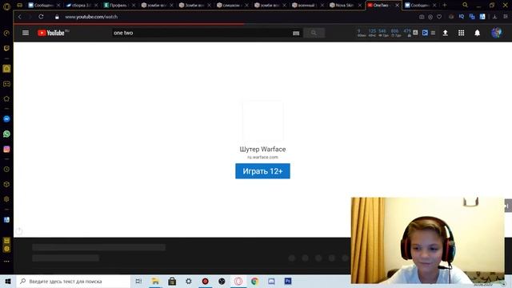Open the sidebar history clock icon
This screenshot has width=512, height=288.
6,169
